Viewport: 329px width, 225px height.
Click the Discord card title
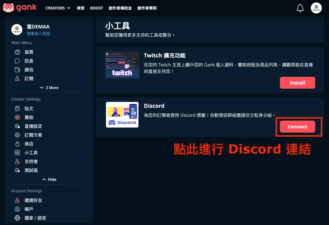point(154,106)
